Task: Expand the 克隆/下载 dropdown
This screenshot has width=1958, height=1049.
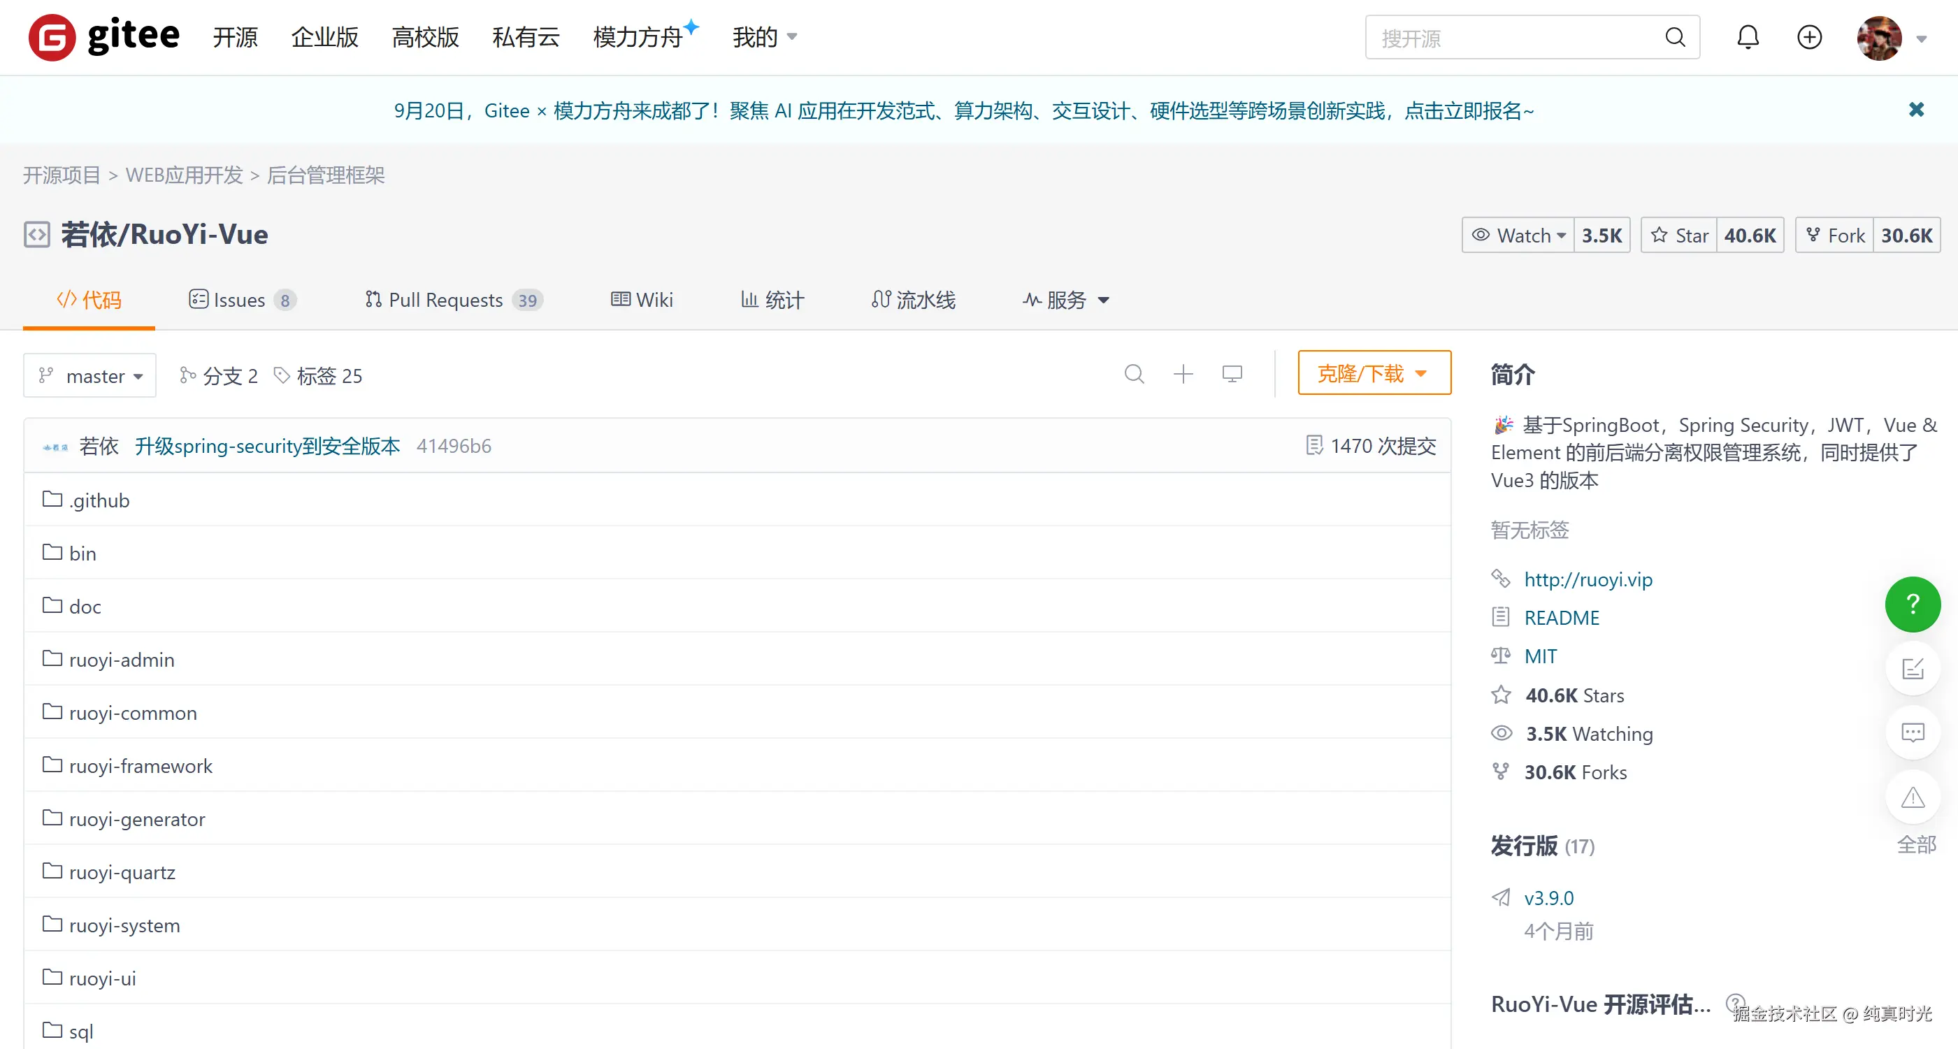Action: pyautogui.click(x=1374, y=373)
